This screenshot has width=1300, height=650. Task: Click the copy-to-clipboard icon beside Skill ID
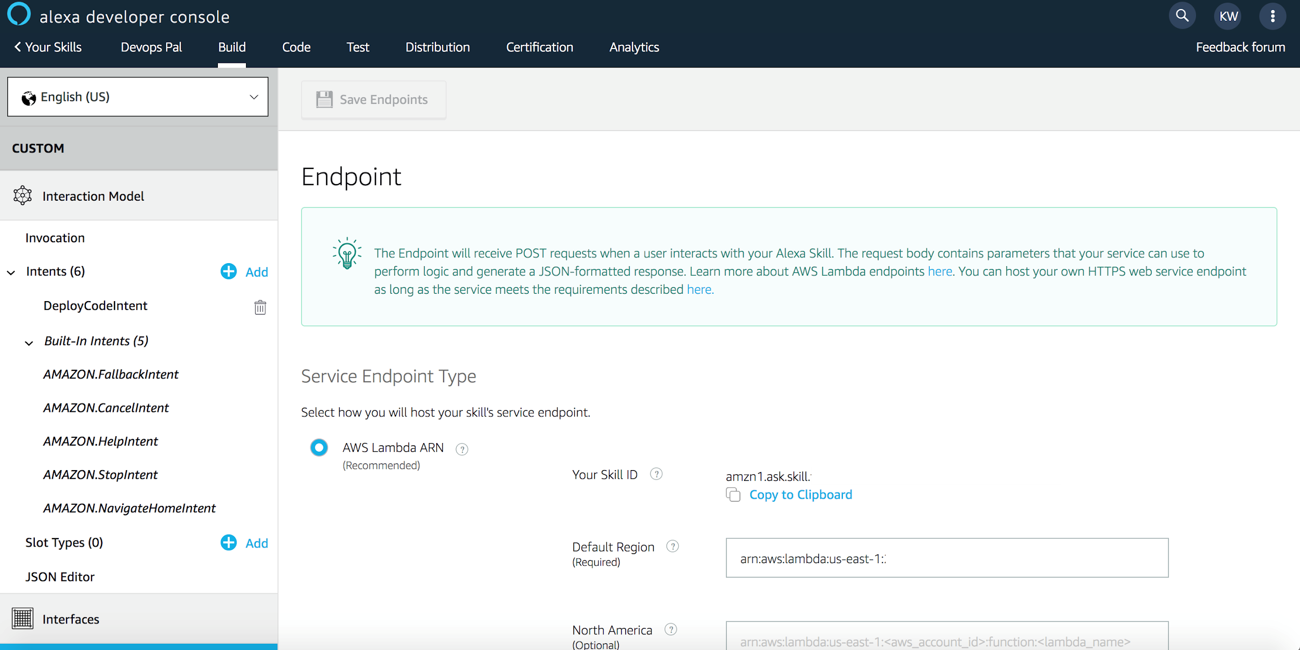tap(733, 495)
